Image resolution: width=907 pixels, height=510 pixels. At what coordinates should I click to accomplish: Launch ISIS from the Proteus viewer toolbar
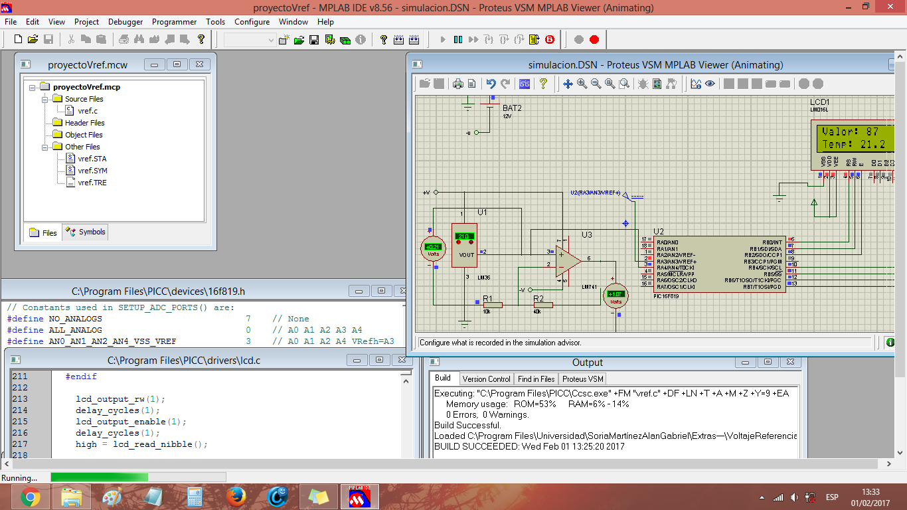click(x=525, y=84)
